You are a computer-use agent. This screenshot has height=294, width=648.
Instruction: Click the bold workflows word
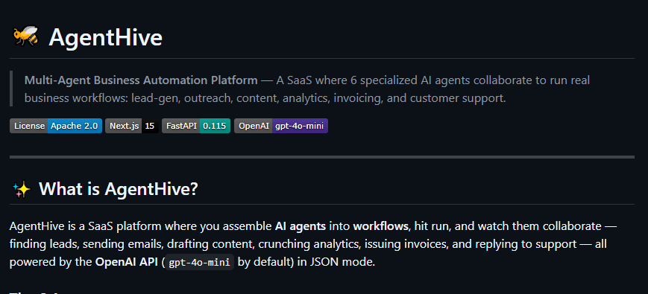(x=380, y=226)
